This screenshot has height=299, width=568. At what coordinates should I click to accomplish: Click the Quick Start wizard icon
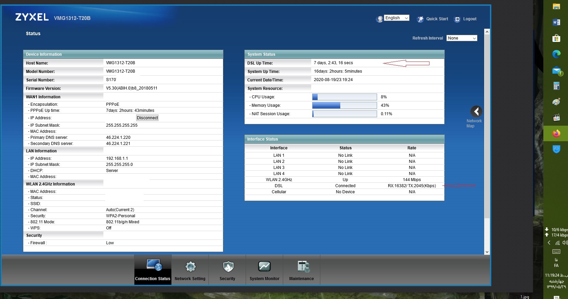click(x=420, y=19)
